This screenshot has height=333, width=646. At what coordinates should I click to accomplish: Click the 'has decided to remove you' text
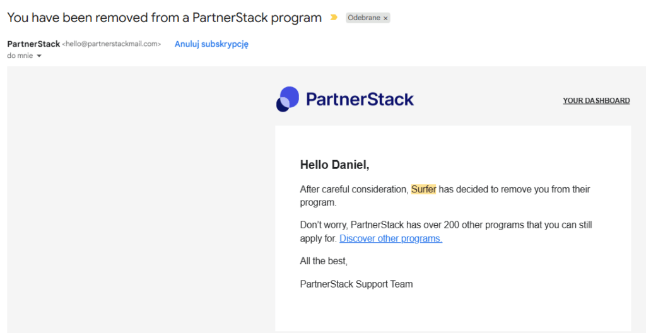[493, 189]
